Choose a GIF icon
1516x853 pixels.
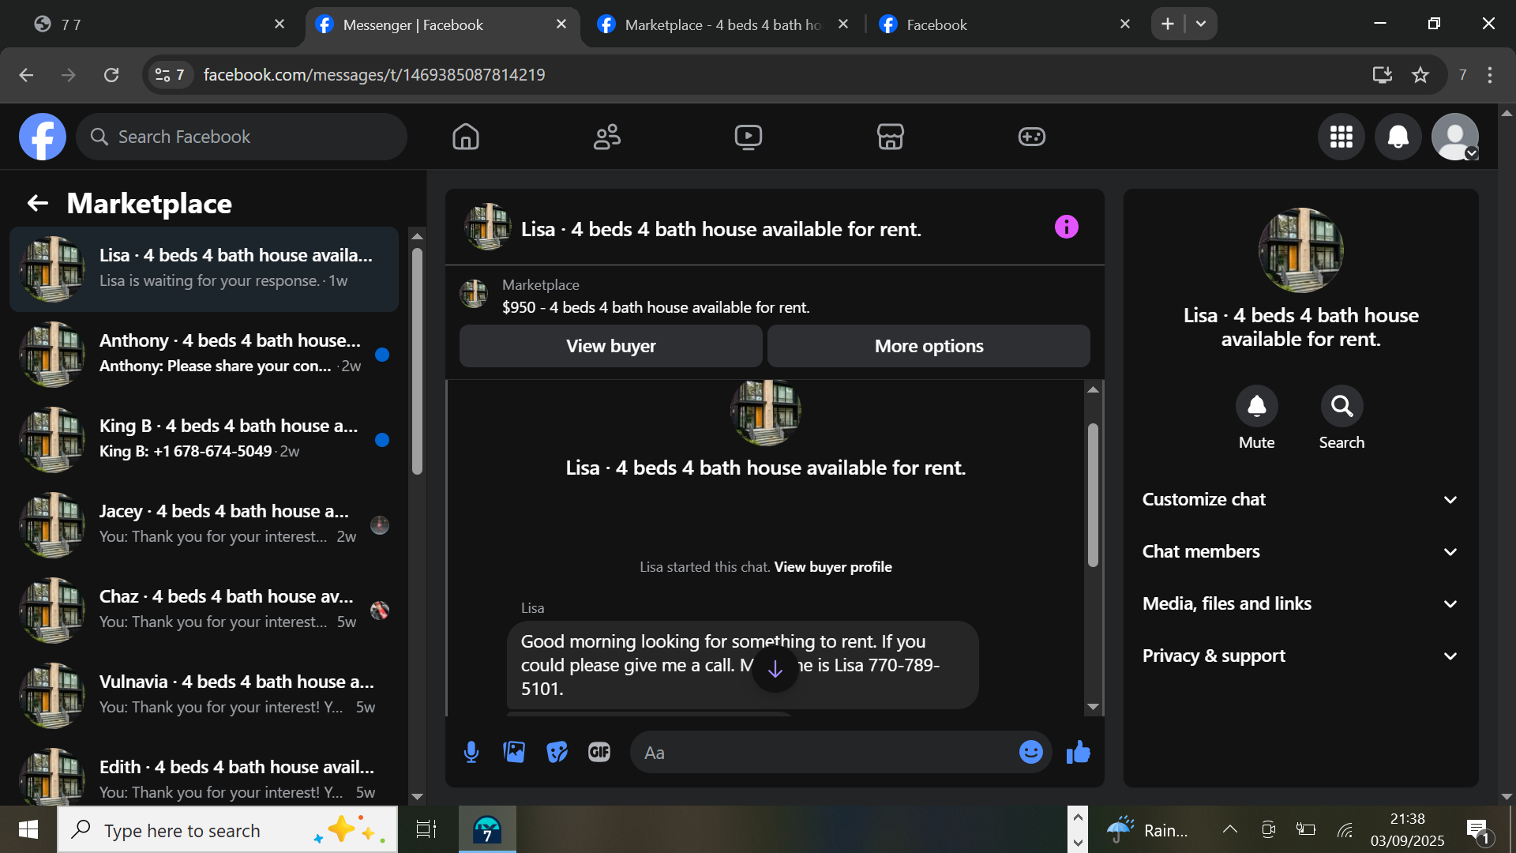click(x=599, y=752)
